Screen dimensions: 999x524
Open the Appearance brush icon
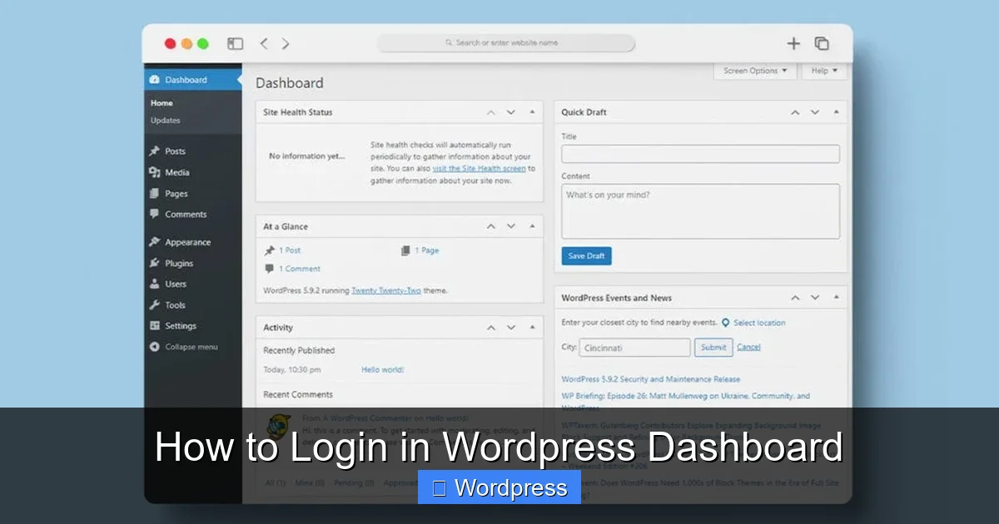(x=154, y=242)
